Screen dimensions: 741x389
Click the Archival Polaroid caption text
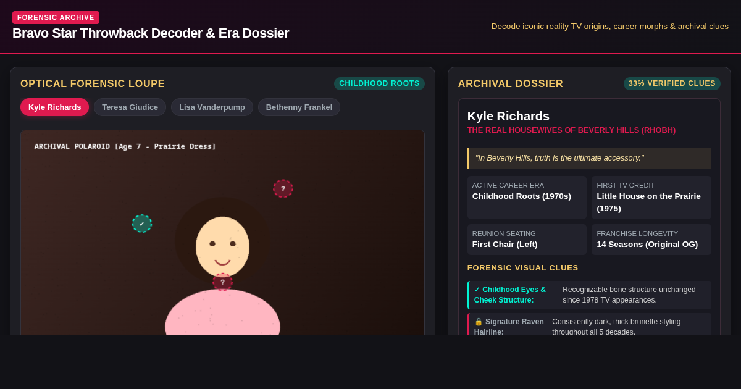125,146
